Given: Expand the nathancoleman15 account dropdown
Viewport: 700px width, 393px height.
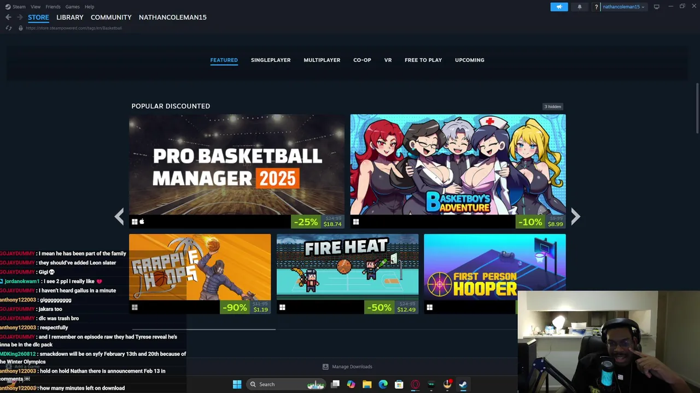Looking at the screenshot, I should [623, 7].
